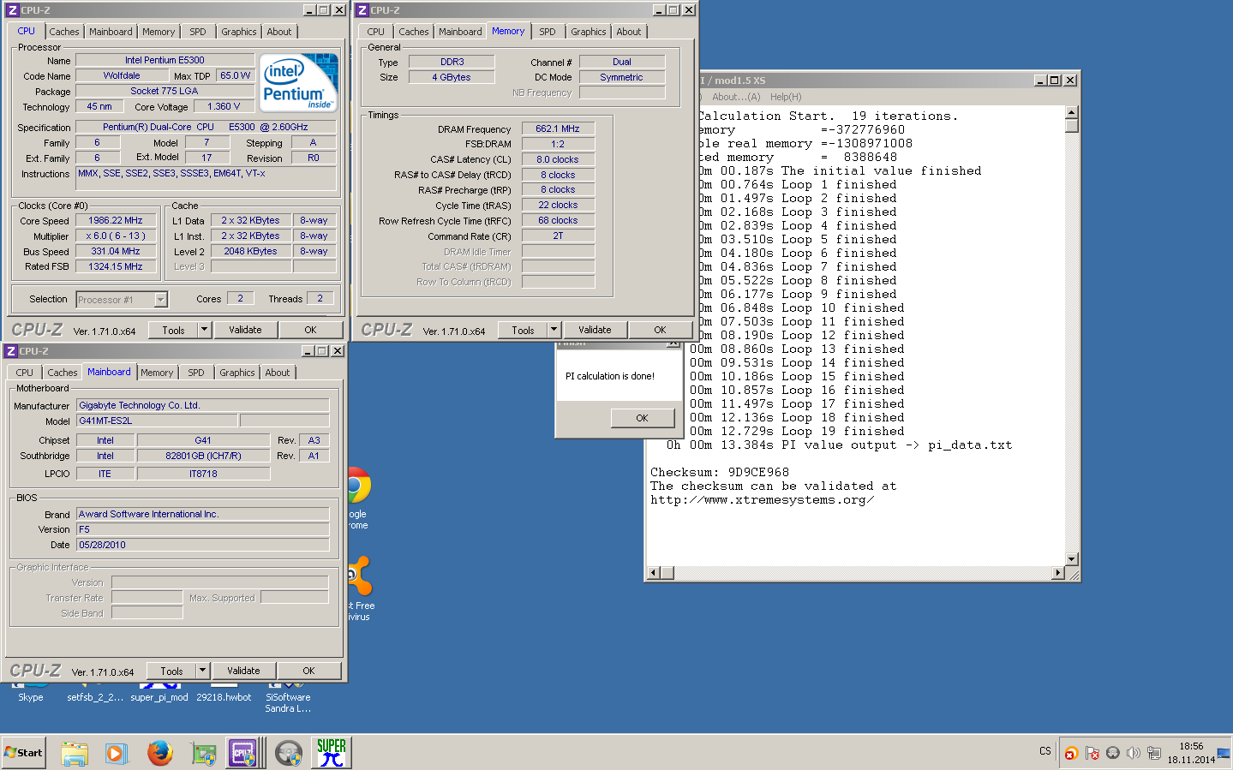
Task: Click the DRAM Frequency value 662.1 MHz
Action: point(558,128)
